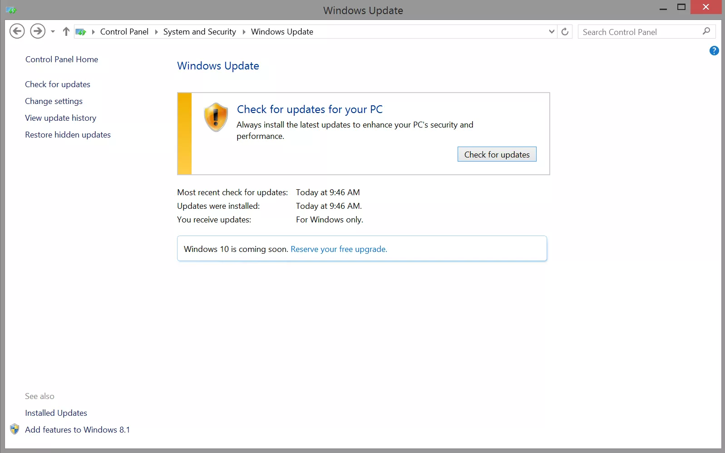Click the Most recent check for updates label
The height and width of the screenshot is (453, 725).
tap(232, 192)
